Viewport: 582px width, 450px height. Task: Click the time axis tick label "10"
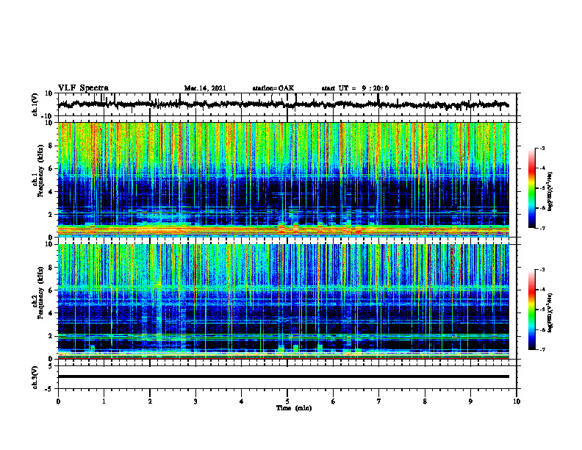coord(517,401)
